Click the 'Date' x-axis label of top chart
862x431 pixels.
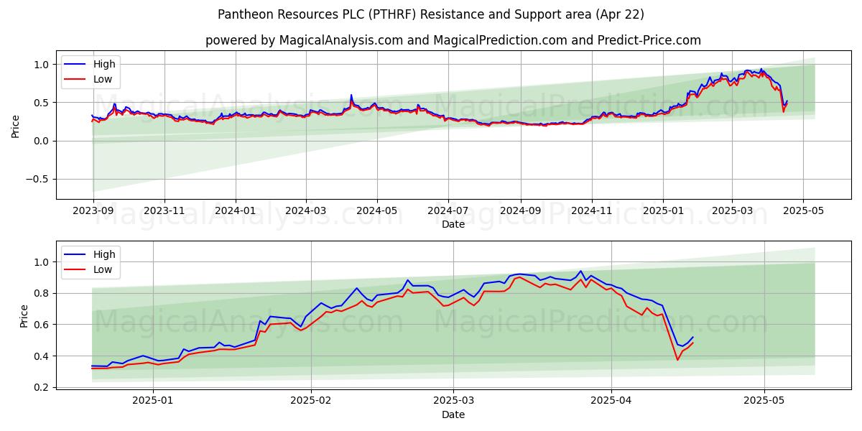[x=453, y=224]
